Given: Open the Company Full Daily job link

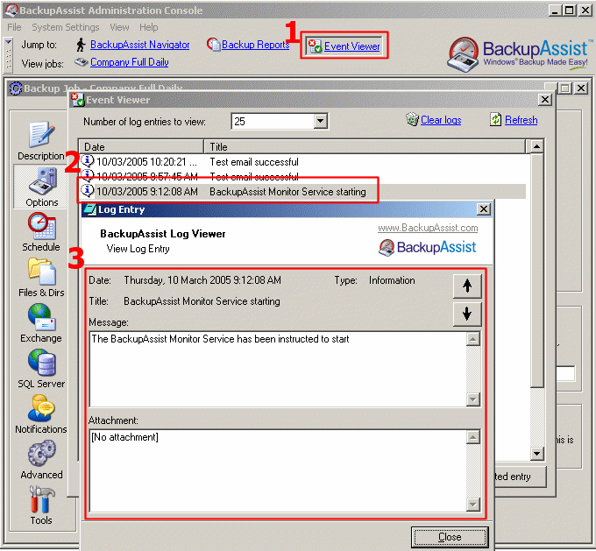Looking at the screenshot, I should (129, 62).
